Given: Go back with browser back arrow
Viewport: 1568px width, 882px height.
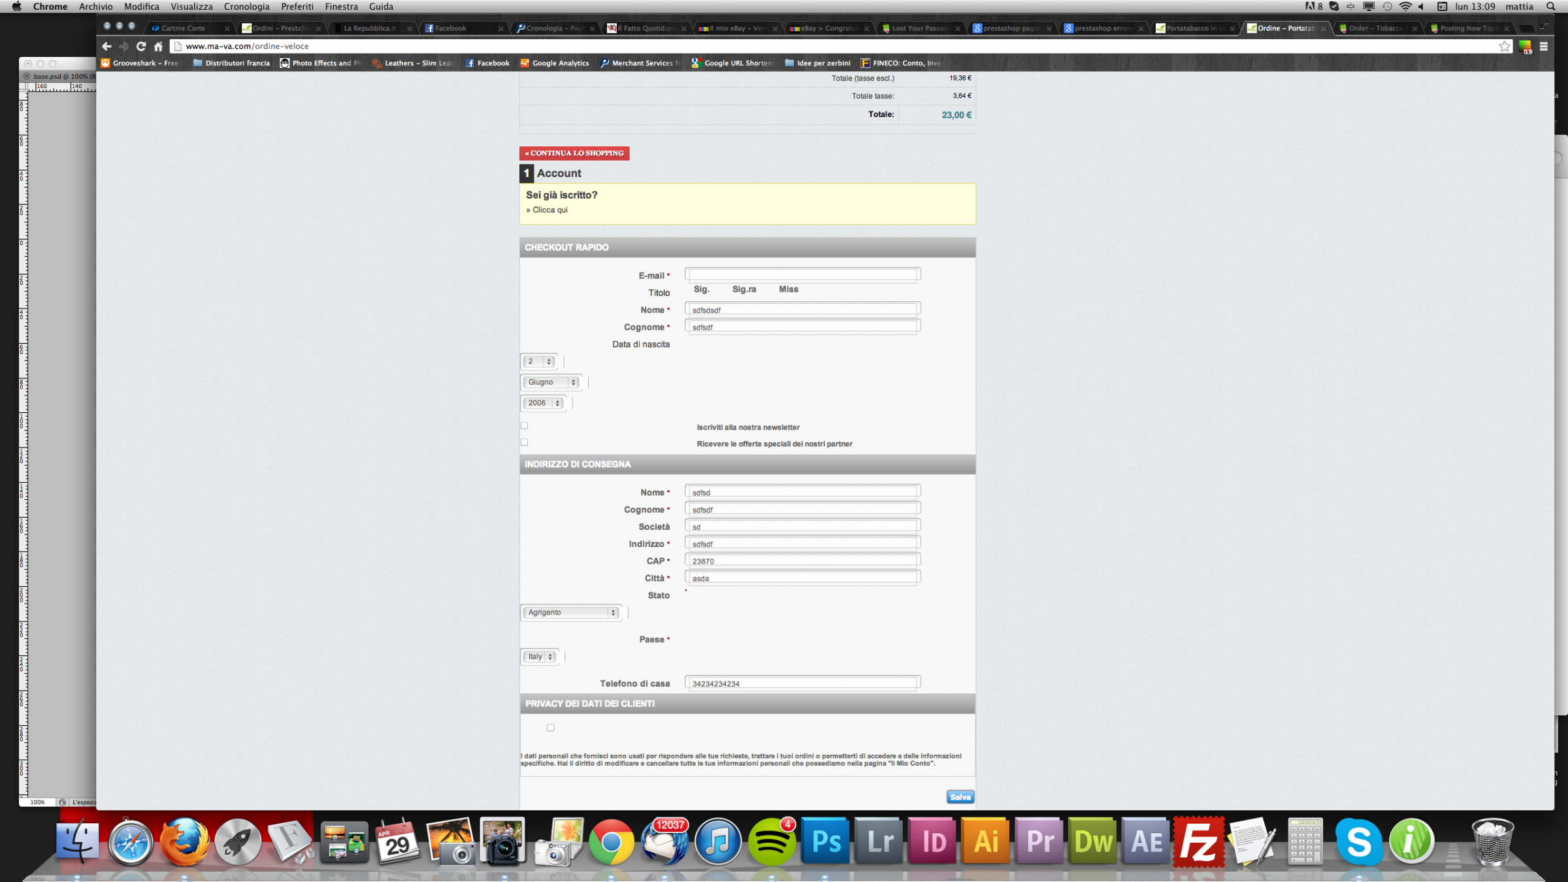Looking at the screenshot, I should click(x=106, y=46).
